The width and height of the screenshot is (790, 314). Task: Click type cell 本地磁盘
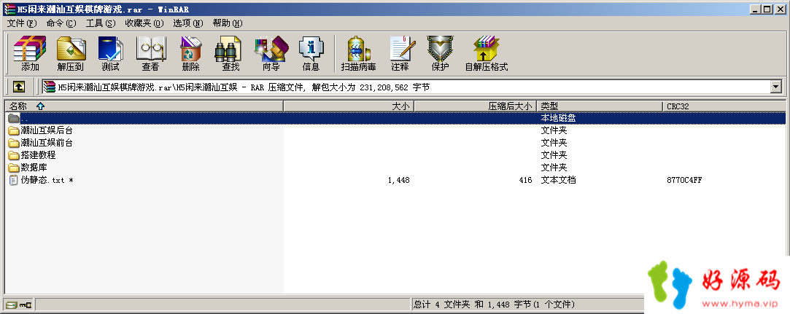pyautogui.click(x=558, y=118)
